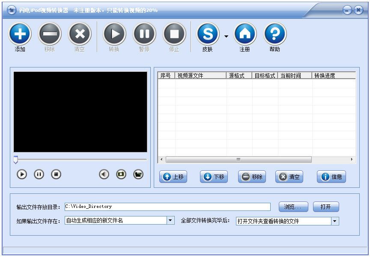
Task: Click the 停止 icon in the toolbar
Action: (x=174, y=34)
